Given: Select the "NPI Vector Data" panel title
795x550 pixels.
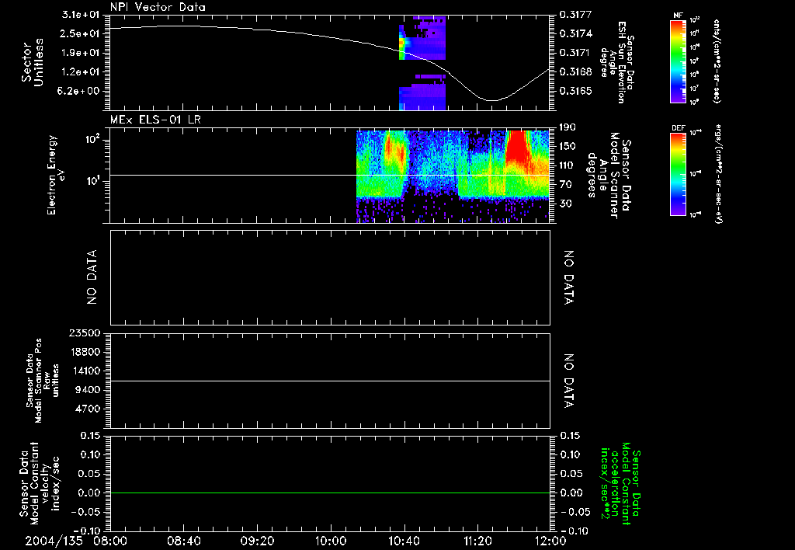Looking at the screenshot, I should 158,7.
